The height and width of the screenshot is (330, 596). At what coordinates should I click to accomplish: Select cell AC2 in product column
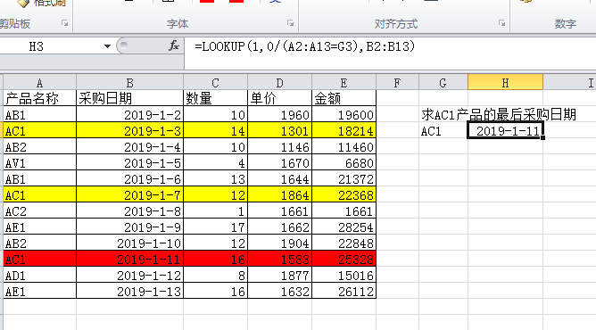tap(39, 210)
